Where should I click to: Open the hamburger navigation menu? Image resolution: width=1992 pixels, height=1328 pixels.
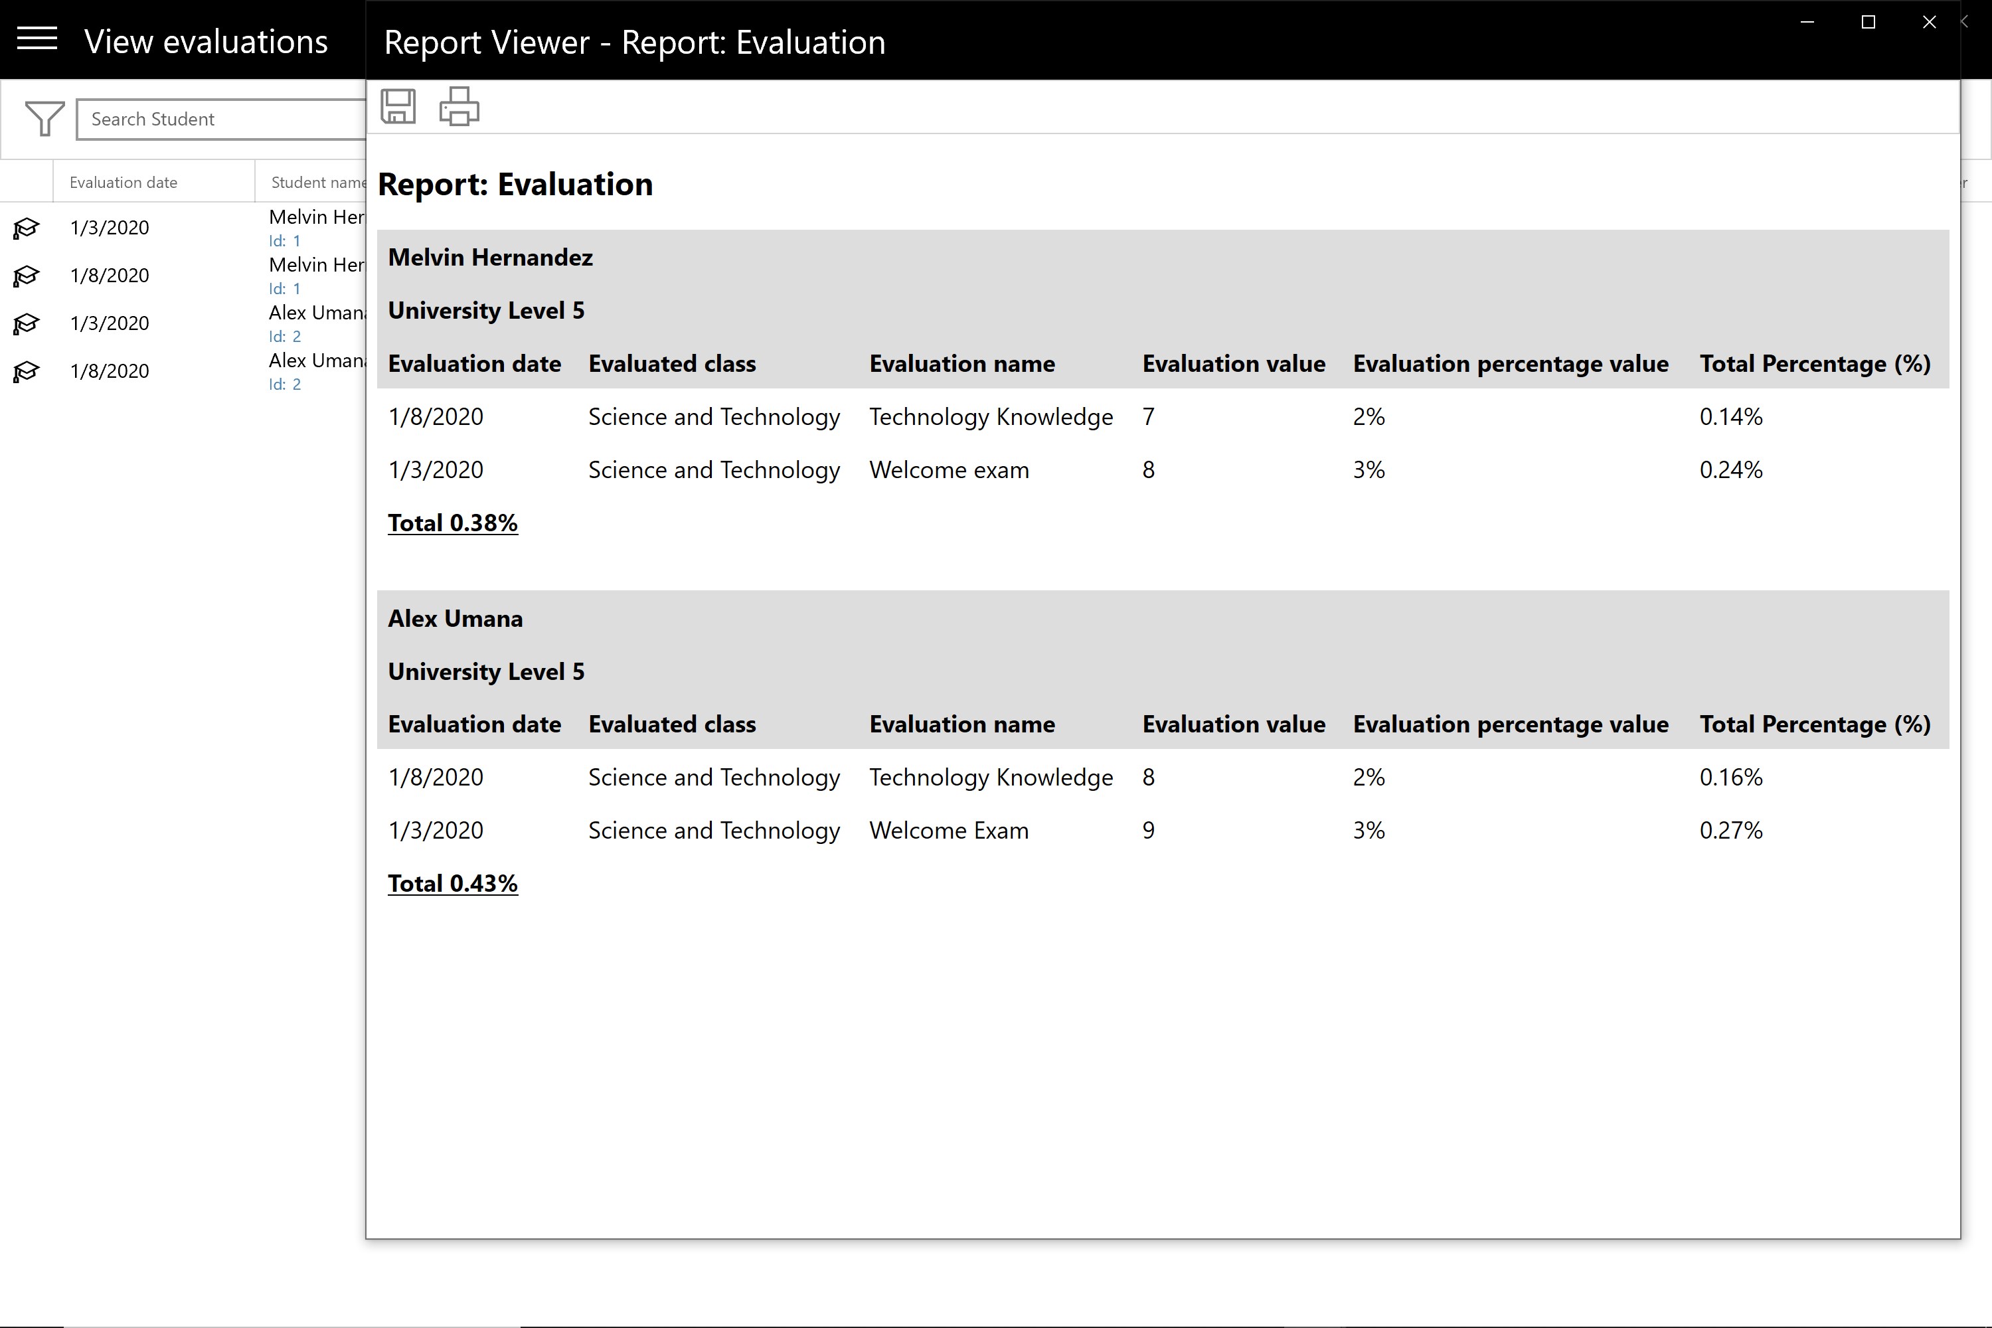(x=37, y=39)
